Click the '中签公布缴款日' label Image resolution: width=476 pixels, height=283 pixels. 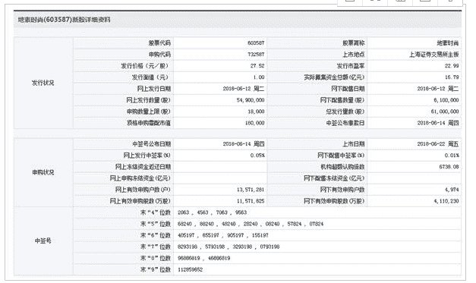click(x=345, y=123)
